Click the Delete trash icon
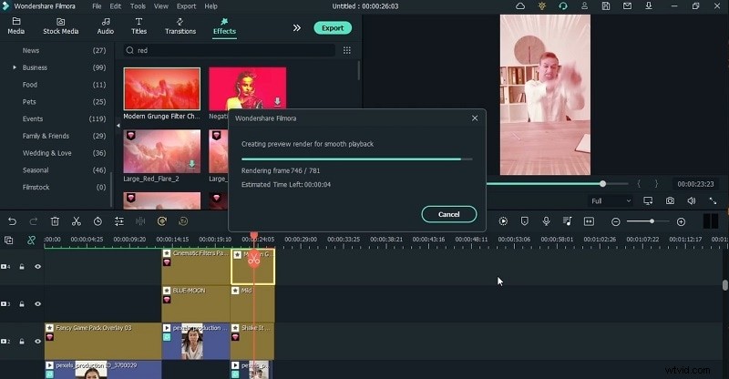Screen dimensions: 729x379 55,221
